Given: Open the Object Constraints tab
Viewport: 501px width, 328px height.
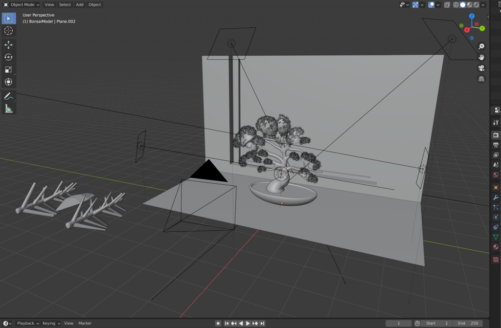Looking at the screenshot, I should 496,227.
